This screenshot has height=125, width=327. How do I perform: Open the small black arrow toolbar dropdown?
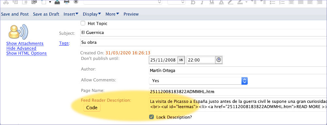pyautogui.click(x=50, y=2)
